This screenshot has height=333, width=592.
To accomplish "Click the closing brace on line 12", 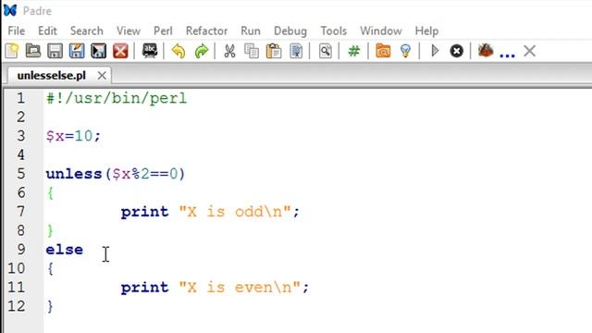I will pos(51,306).
